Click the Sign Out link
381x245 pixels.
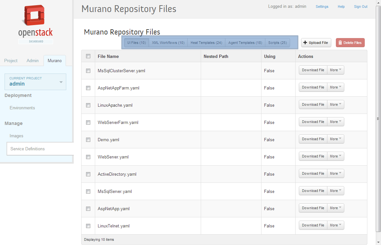361,7
